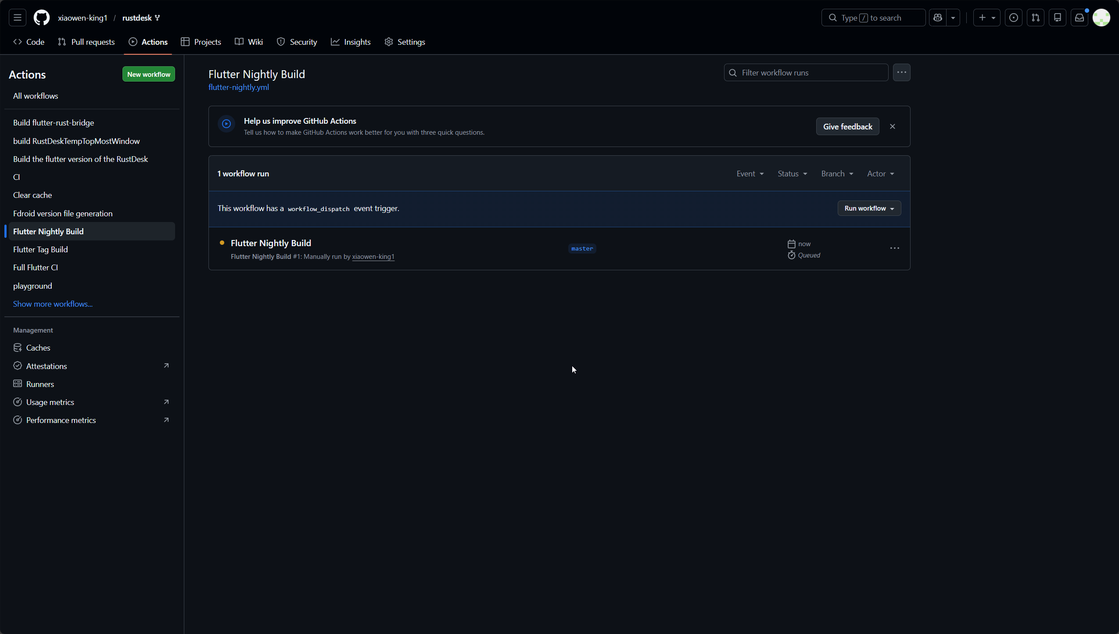Image resolution: width=1119 pixels, height=634 pixels.
Task: Open the Copilot chat icon
Action: point(938,18)
